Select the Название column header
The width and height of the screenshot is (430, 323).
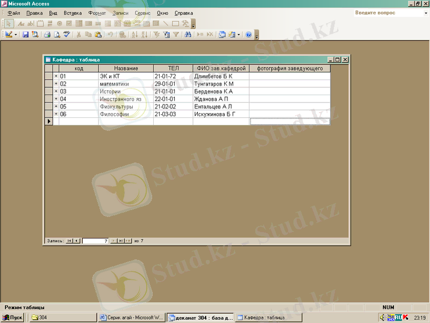coord(126,68)
